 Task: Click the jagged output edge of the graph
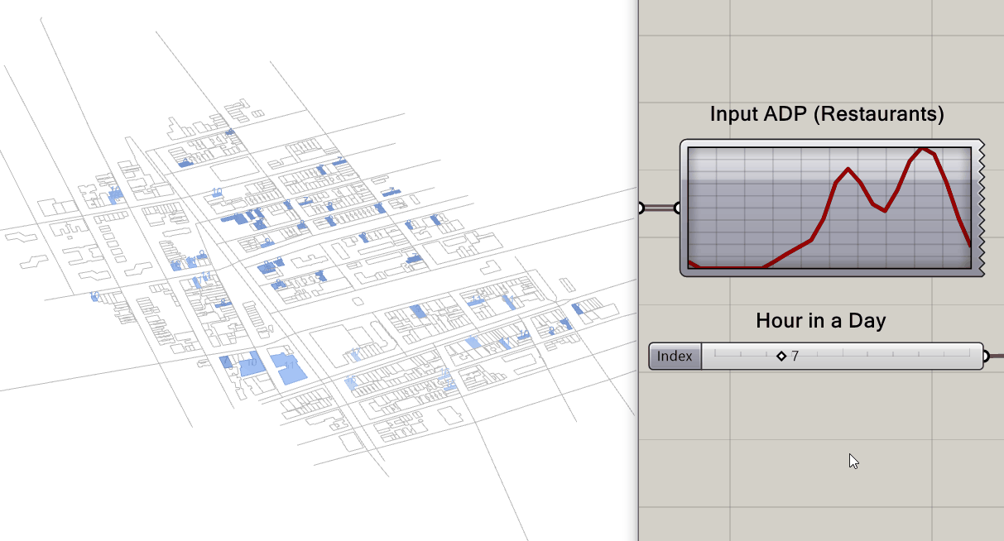pos(980,208)
